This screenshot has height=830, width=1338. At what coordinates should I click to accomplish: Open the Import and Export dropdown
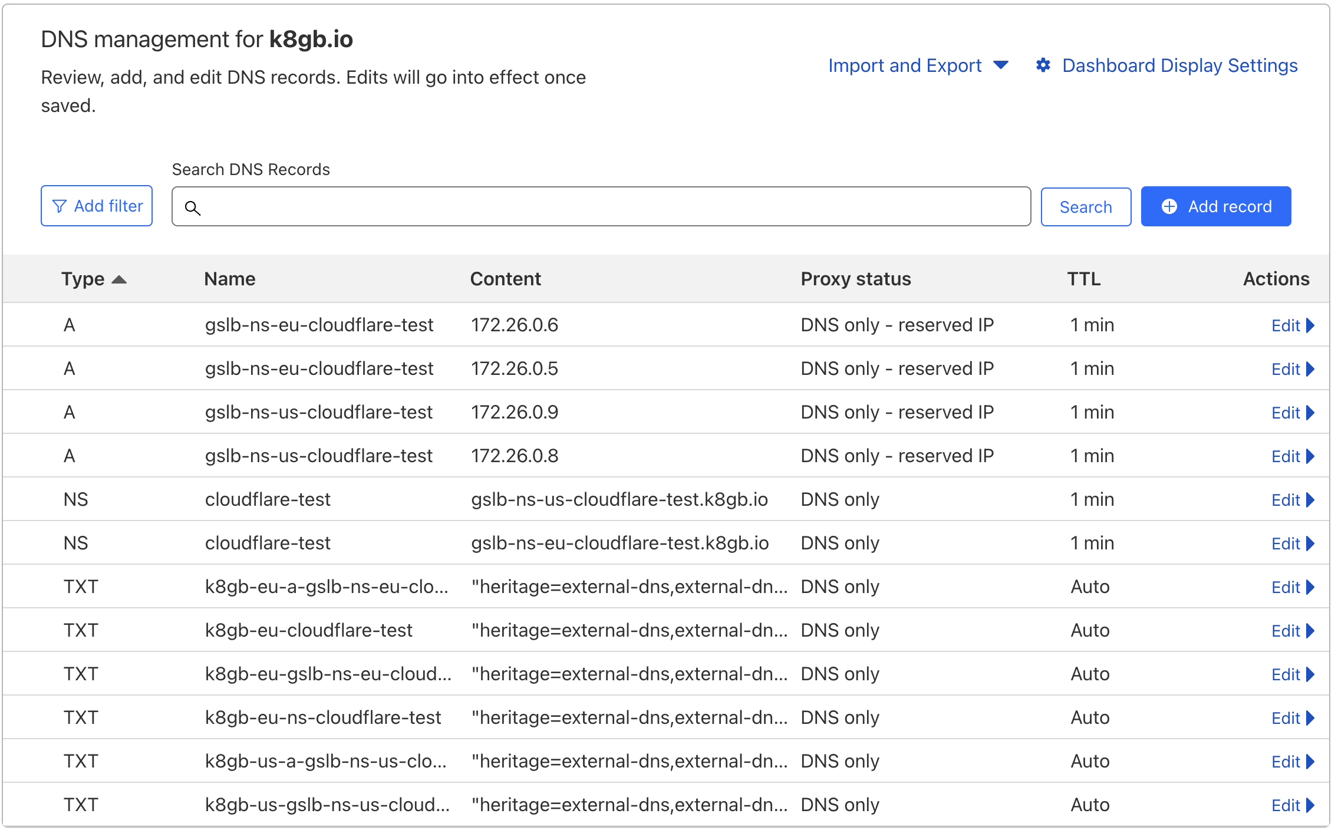pyautogui.click(x=918, y=65)
